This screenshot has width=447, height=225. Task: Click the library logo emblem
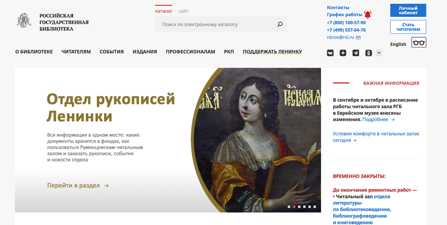24,21
